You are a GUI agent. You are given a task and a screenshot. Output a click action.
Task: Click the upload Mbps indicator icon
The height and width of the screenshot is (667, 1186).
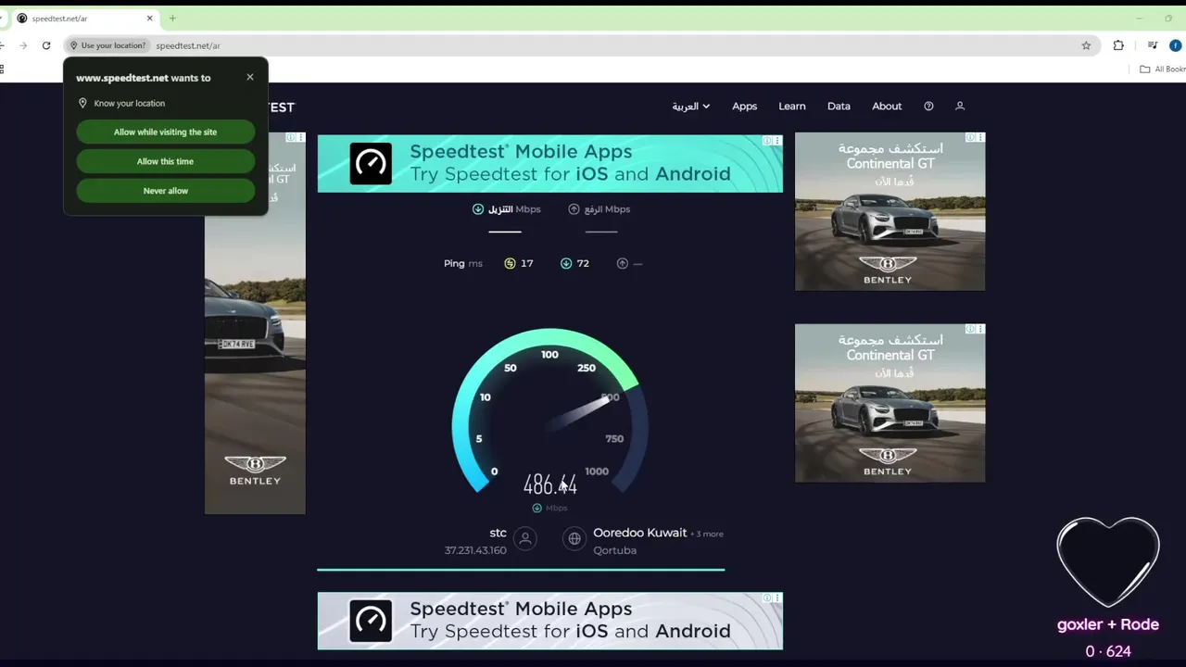[574, 209]
